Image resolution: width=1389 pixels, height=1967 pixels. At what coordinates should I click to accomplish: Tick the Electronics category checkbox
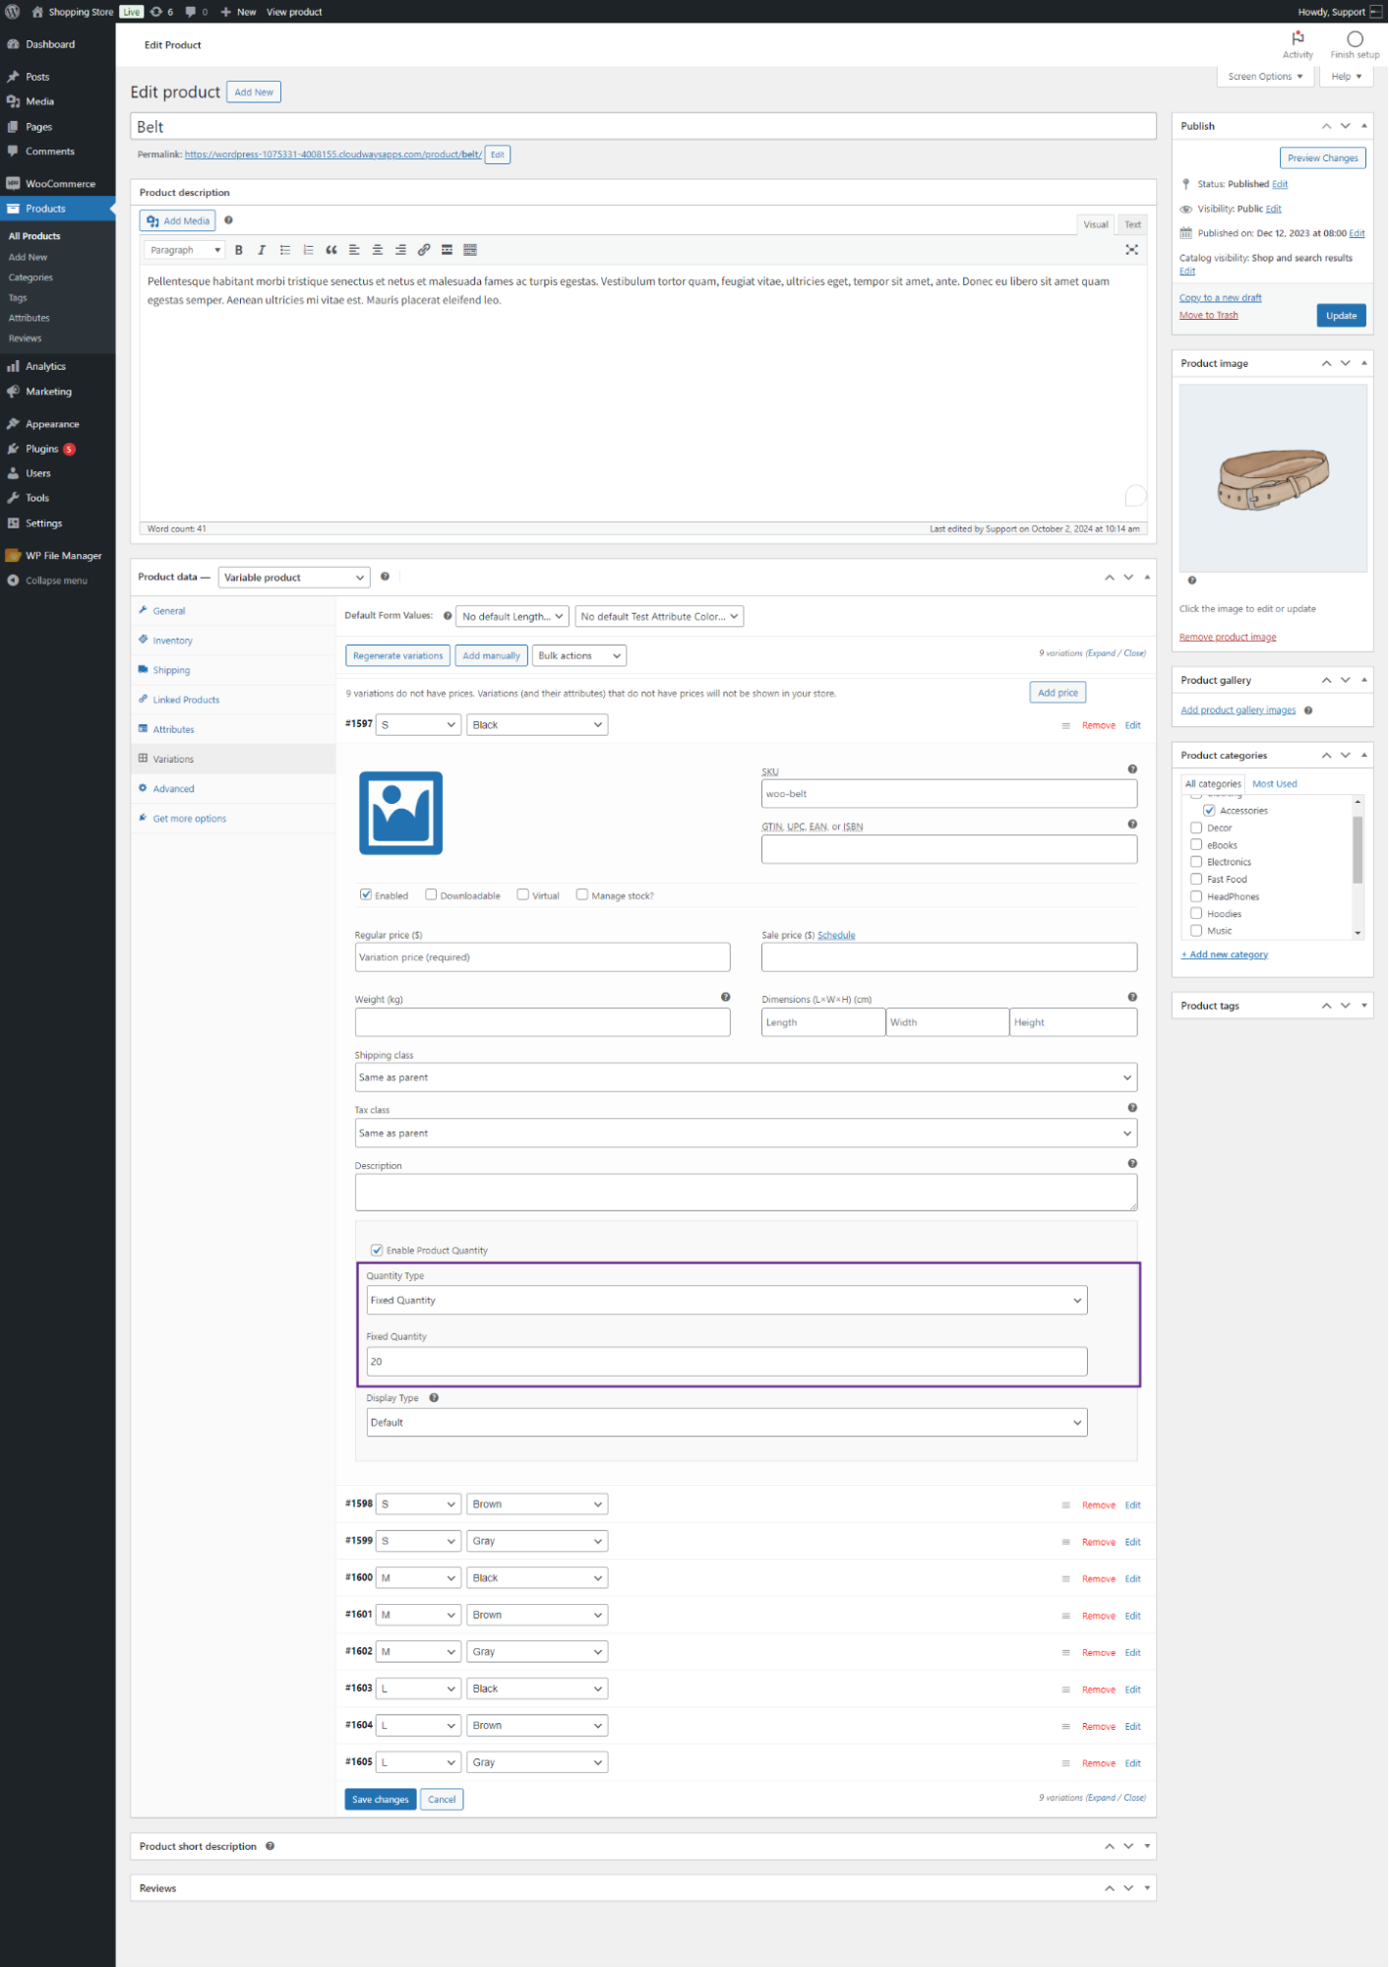coord(1196,862)
